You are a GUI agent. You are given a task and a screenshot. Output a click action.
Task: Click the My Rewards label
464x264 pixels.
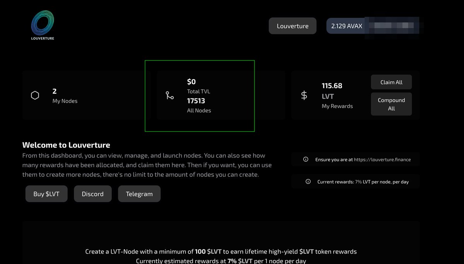337,106
